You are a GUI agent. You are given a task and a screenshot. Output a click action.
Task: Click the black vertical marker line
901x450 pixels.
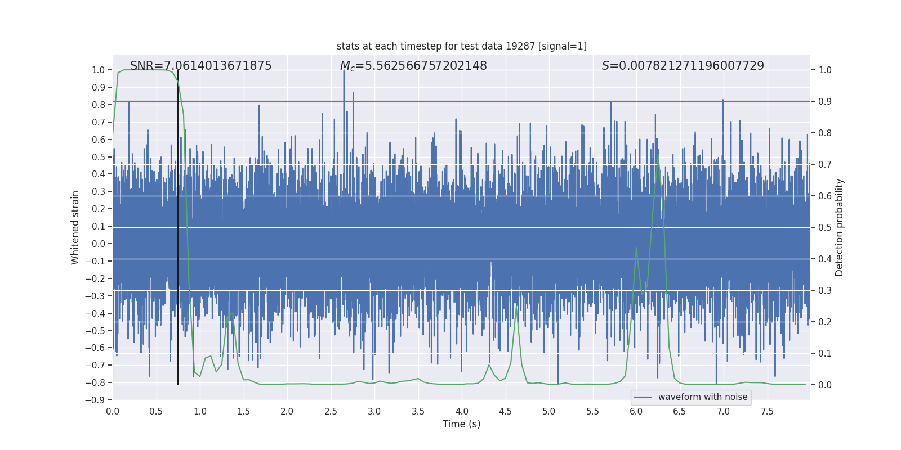tap(178, 253)
